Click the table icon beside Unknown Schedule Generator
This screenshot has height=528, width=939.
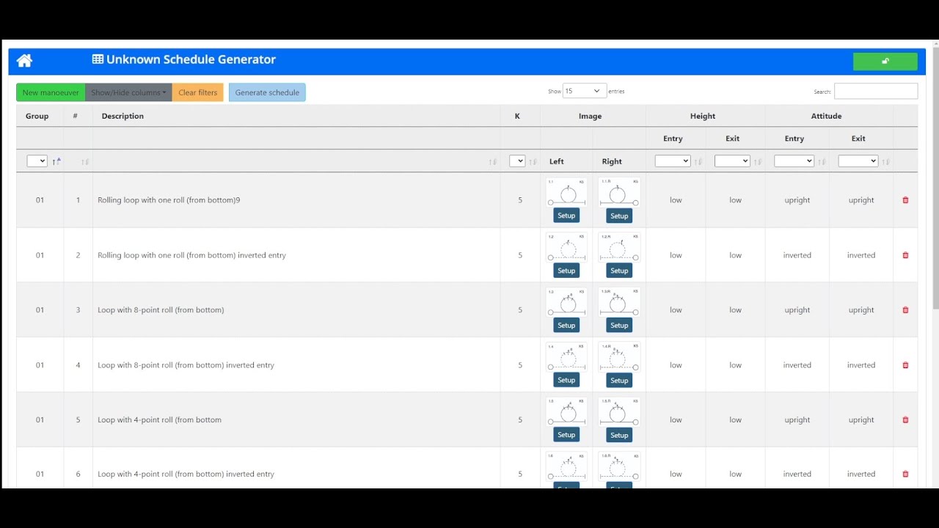coord(98,59)
